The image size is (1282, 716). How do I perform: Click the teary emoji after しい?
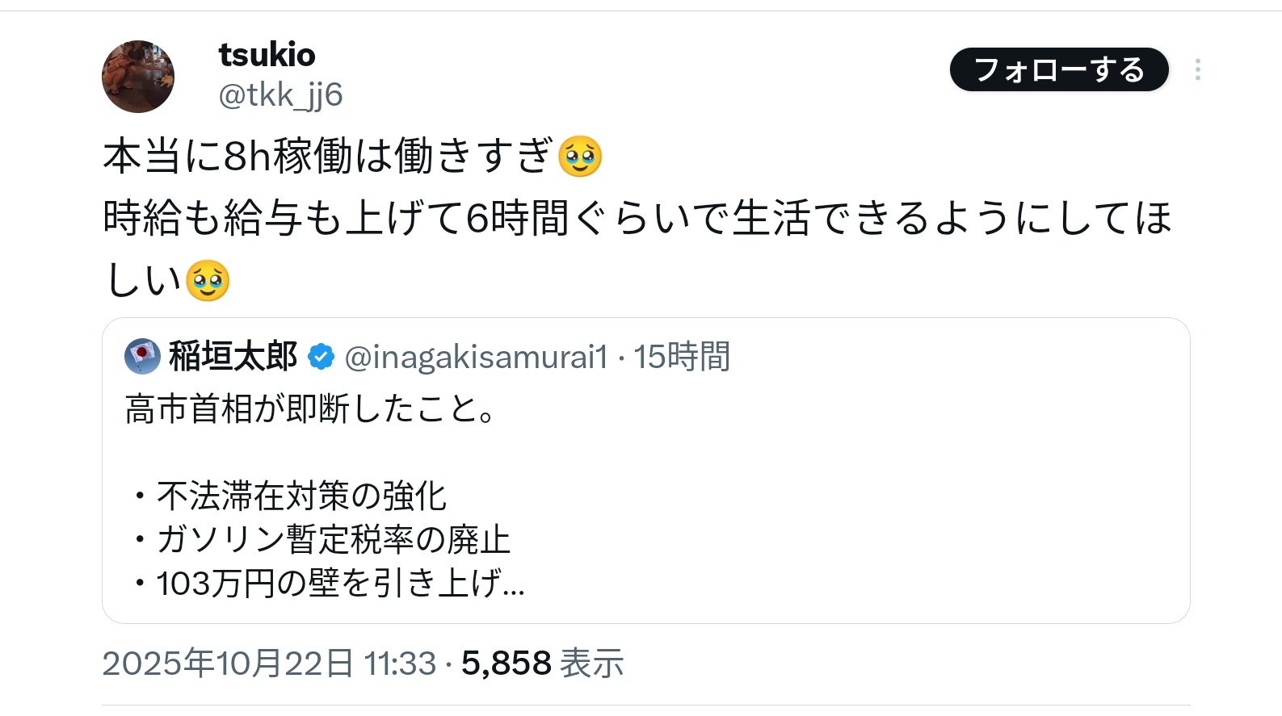[x=208, y=281]
